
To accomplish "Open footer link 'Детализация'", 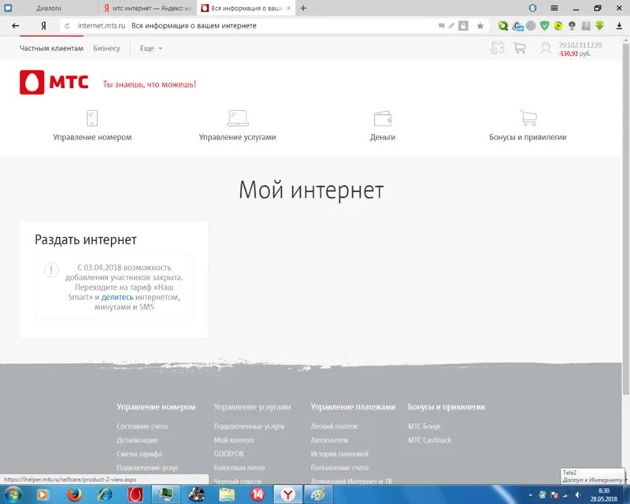I will pyautogui.click(x=137, y=440).
